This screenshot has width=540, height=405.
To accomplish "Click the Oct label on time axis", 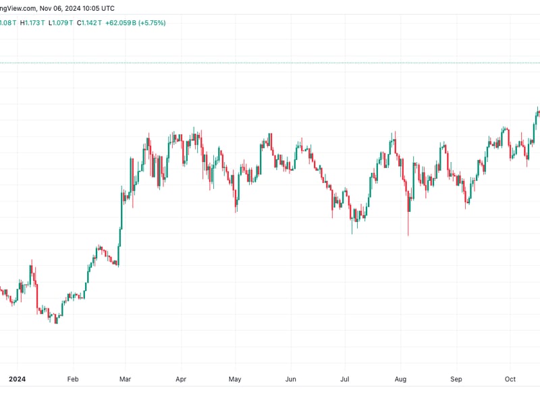I will tap(510, 379).
